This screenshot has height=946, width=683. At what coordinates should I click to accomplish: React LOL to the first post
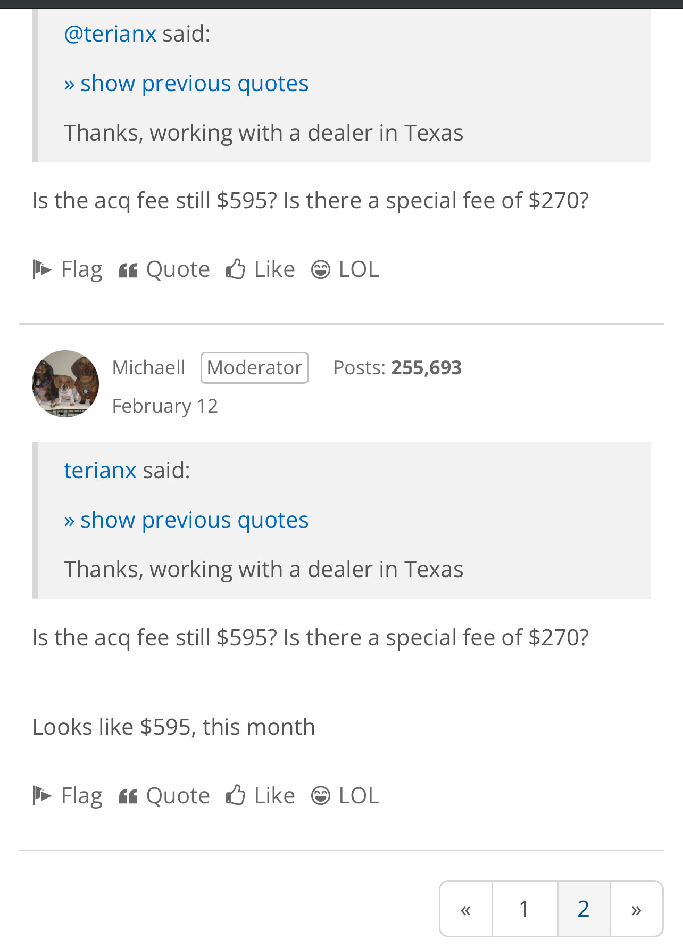click(x=345, y=269)
